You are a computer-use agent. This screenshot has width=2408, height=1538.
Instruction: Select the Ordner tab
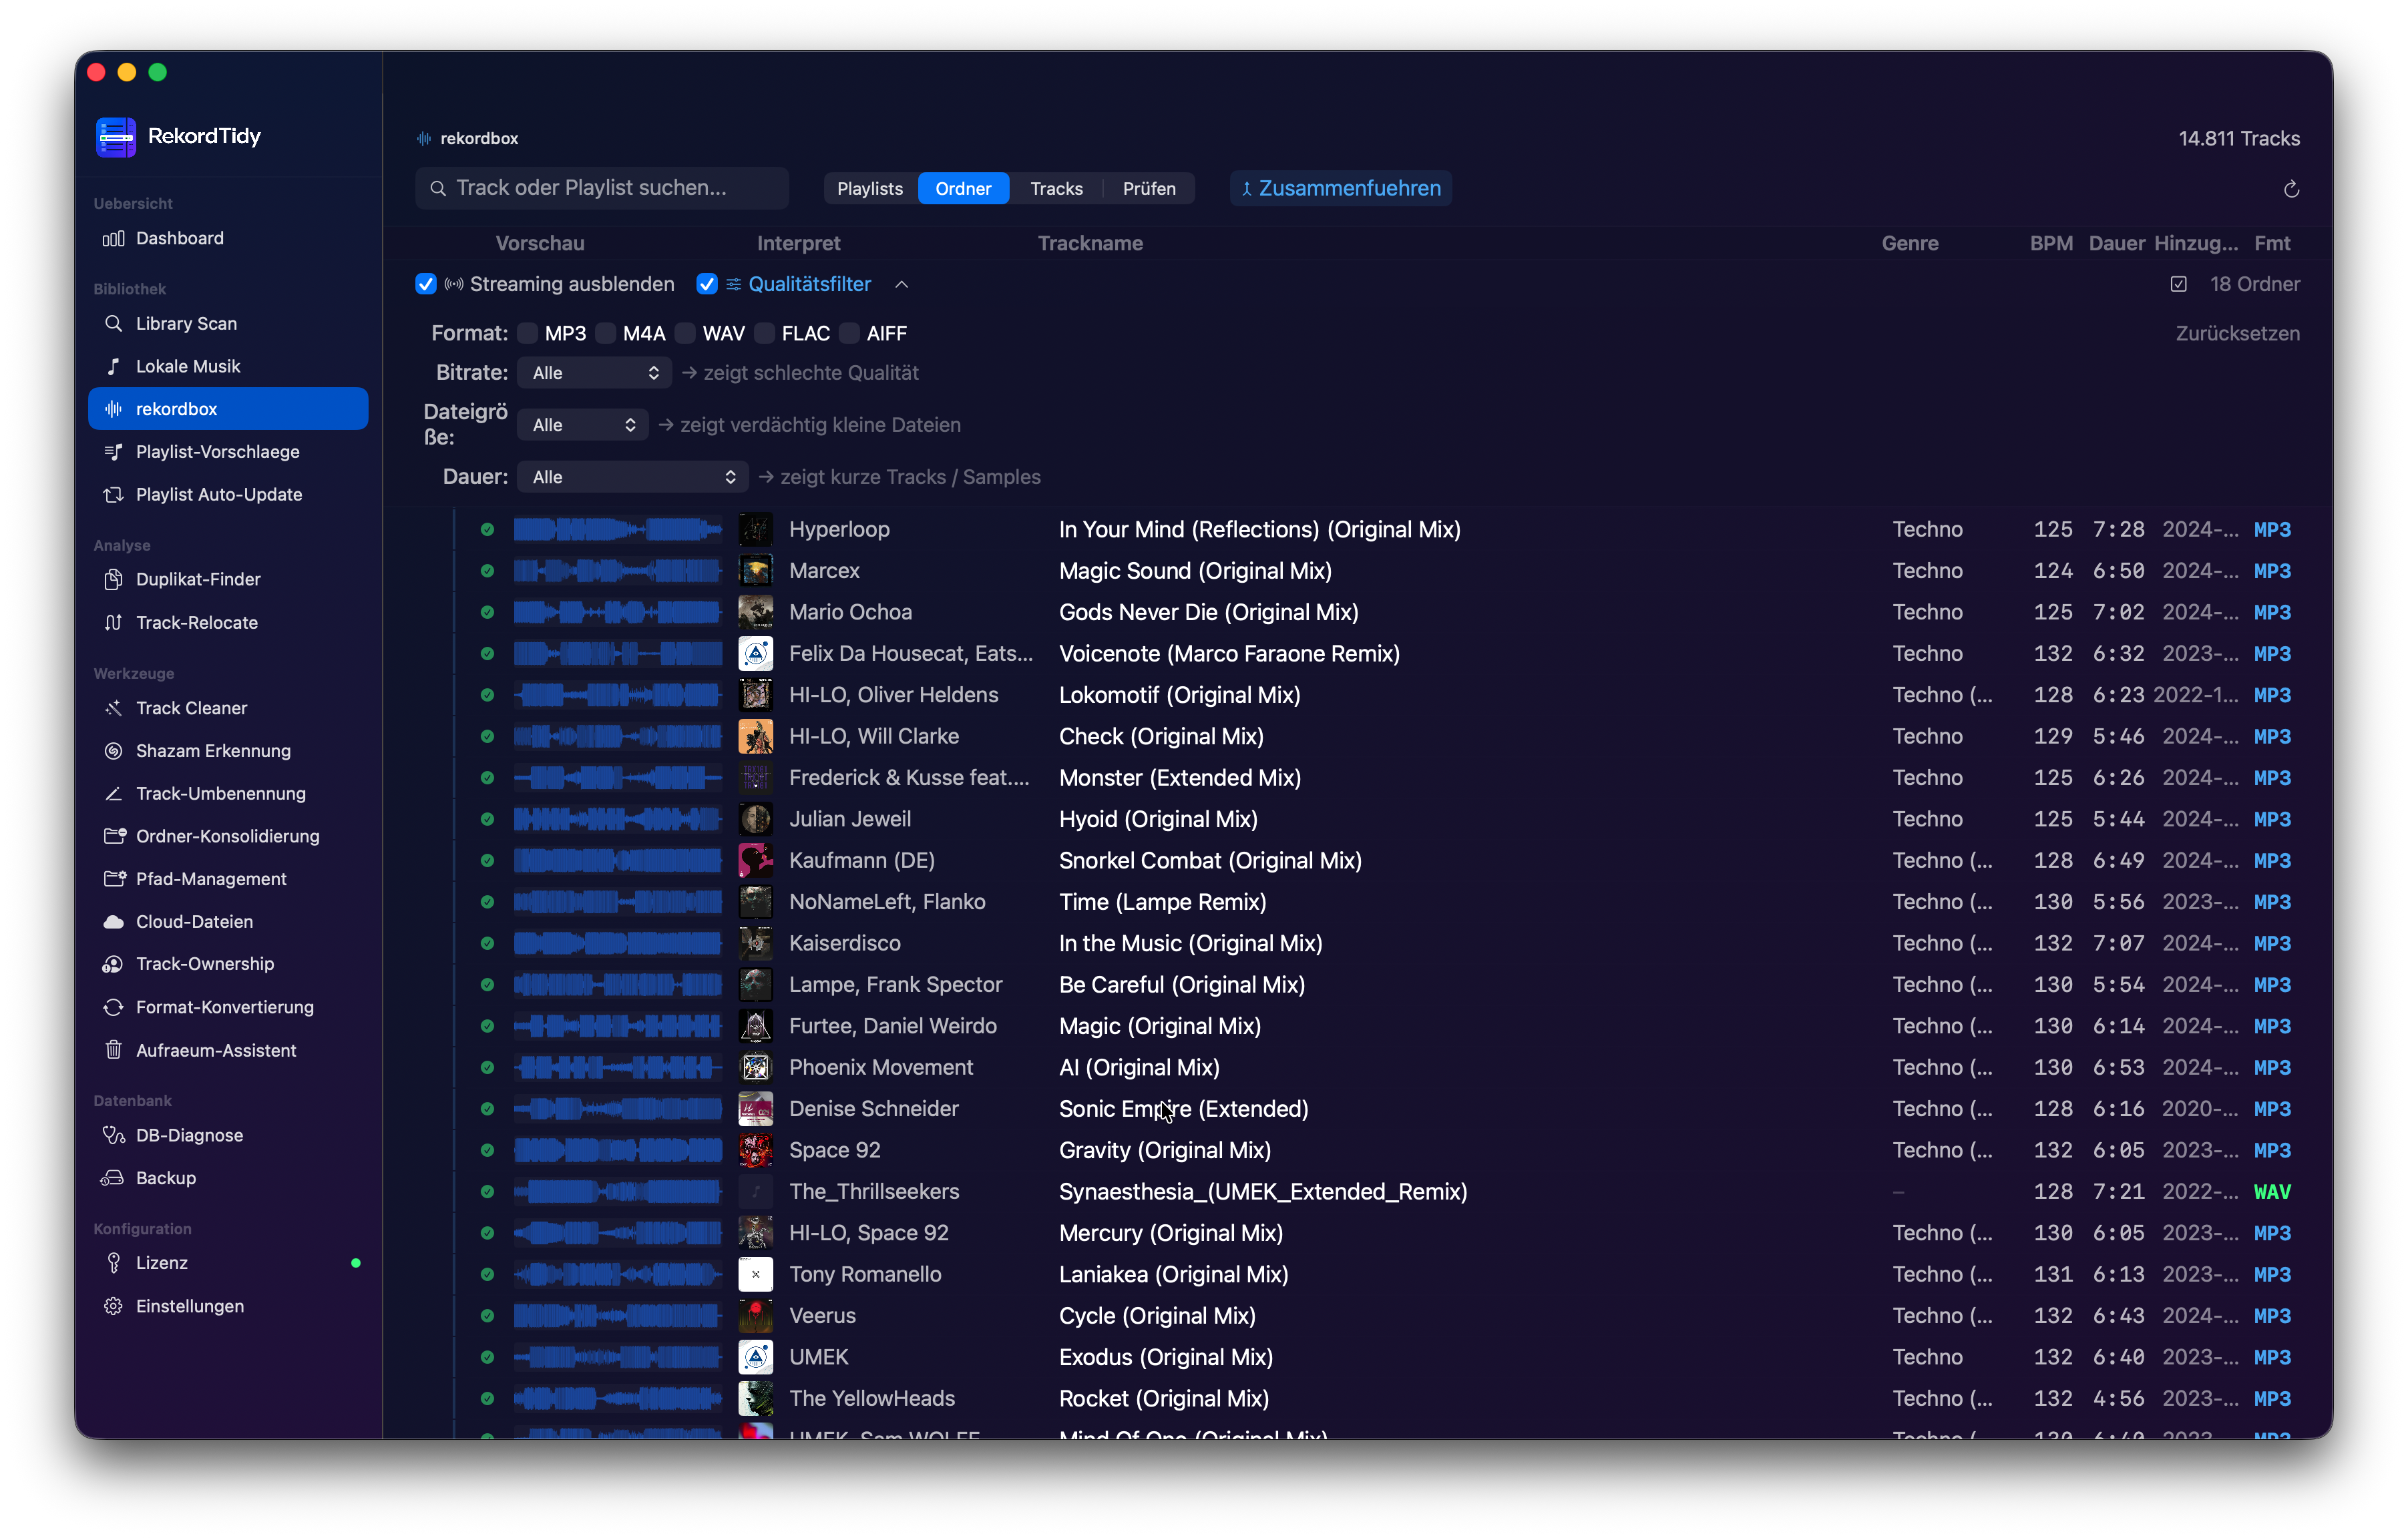coord(963,189)
